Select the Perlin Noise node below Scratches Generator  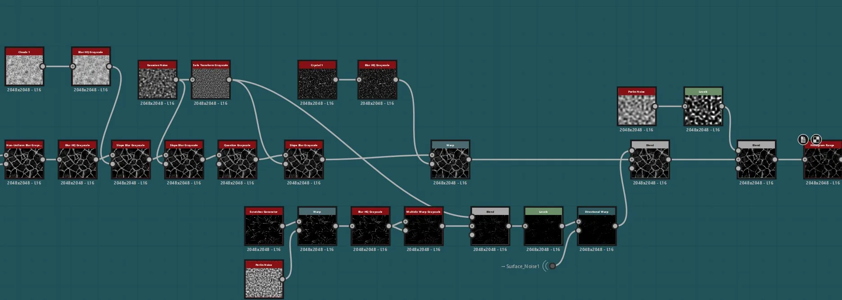264,279
